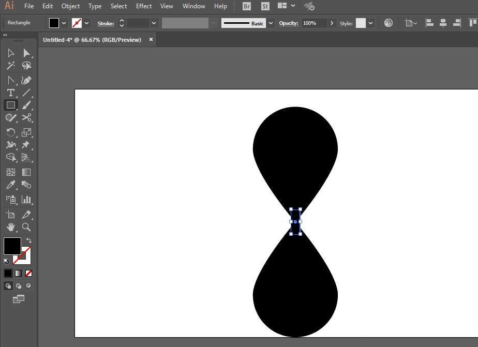This screenshot has width=478, height=347.
Task: Choose the Scissors tool
Action: coord(26,118)
